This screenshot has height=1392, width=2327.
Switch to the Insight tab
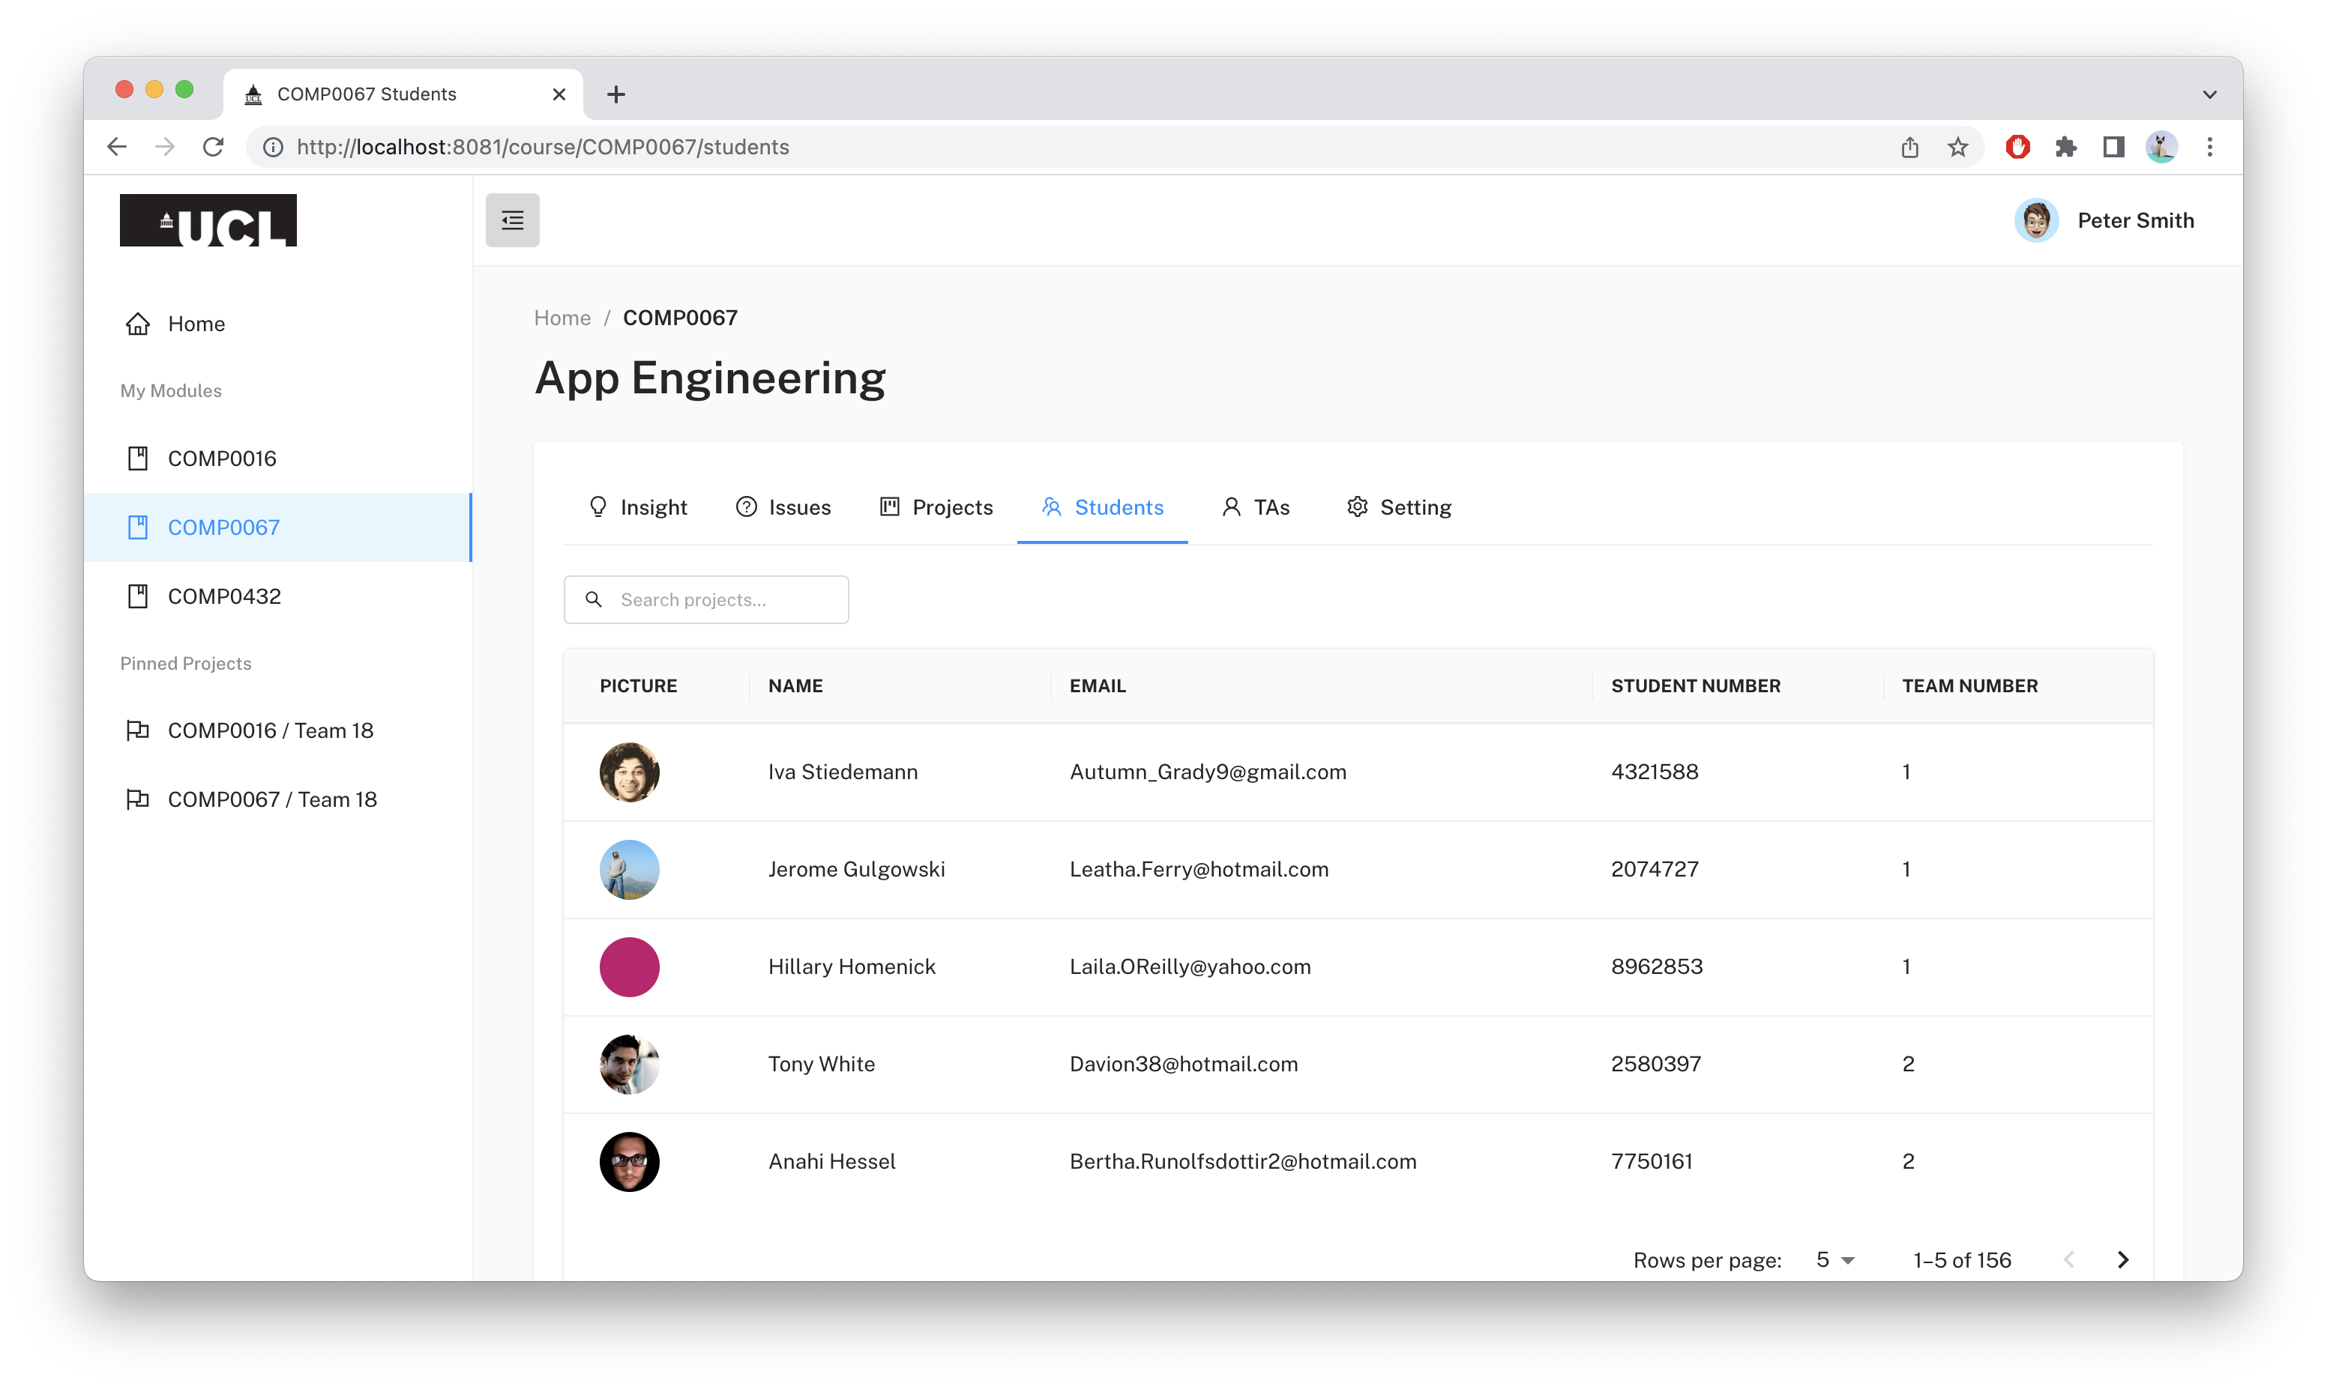[x=637, y=507]
